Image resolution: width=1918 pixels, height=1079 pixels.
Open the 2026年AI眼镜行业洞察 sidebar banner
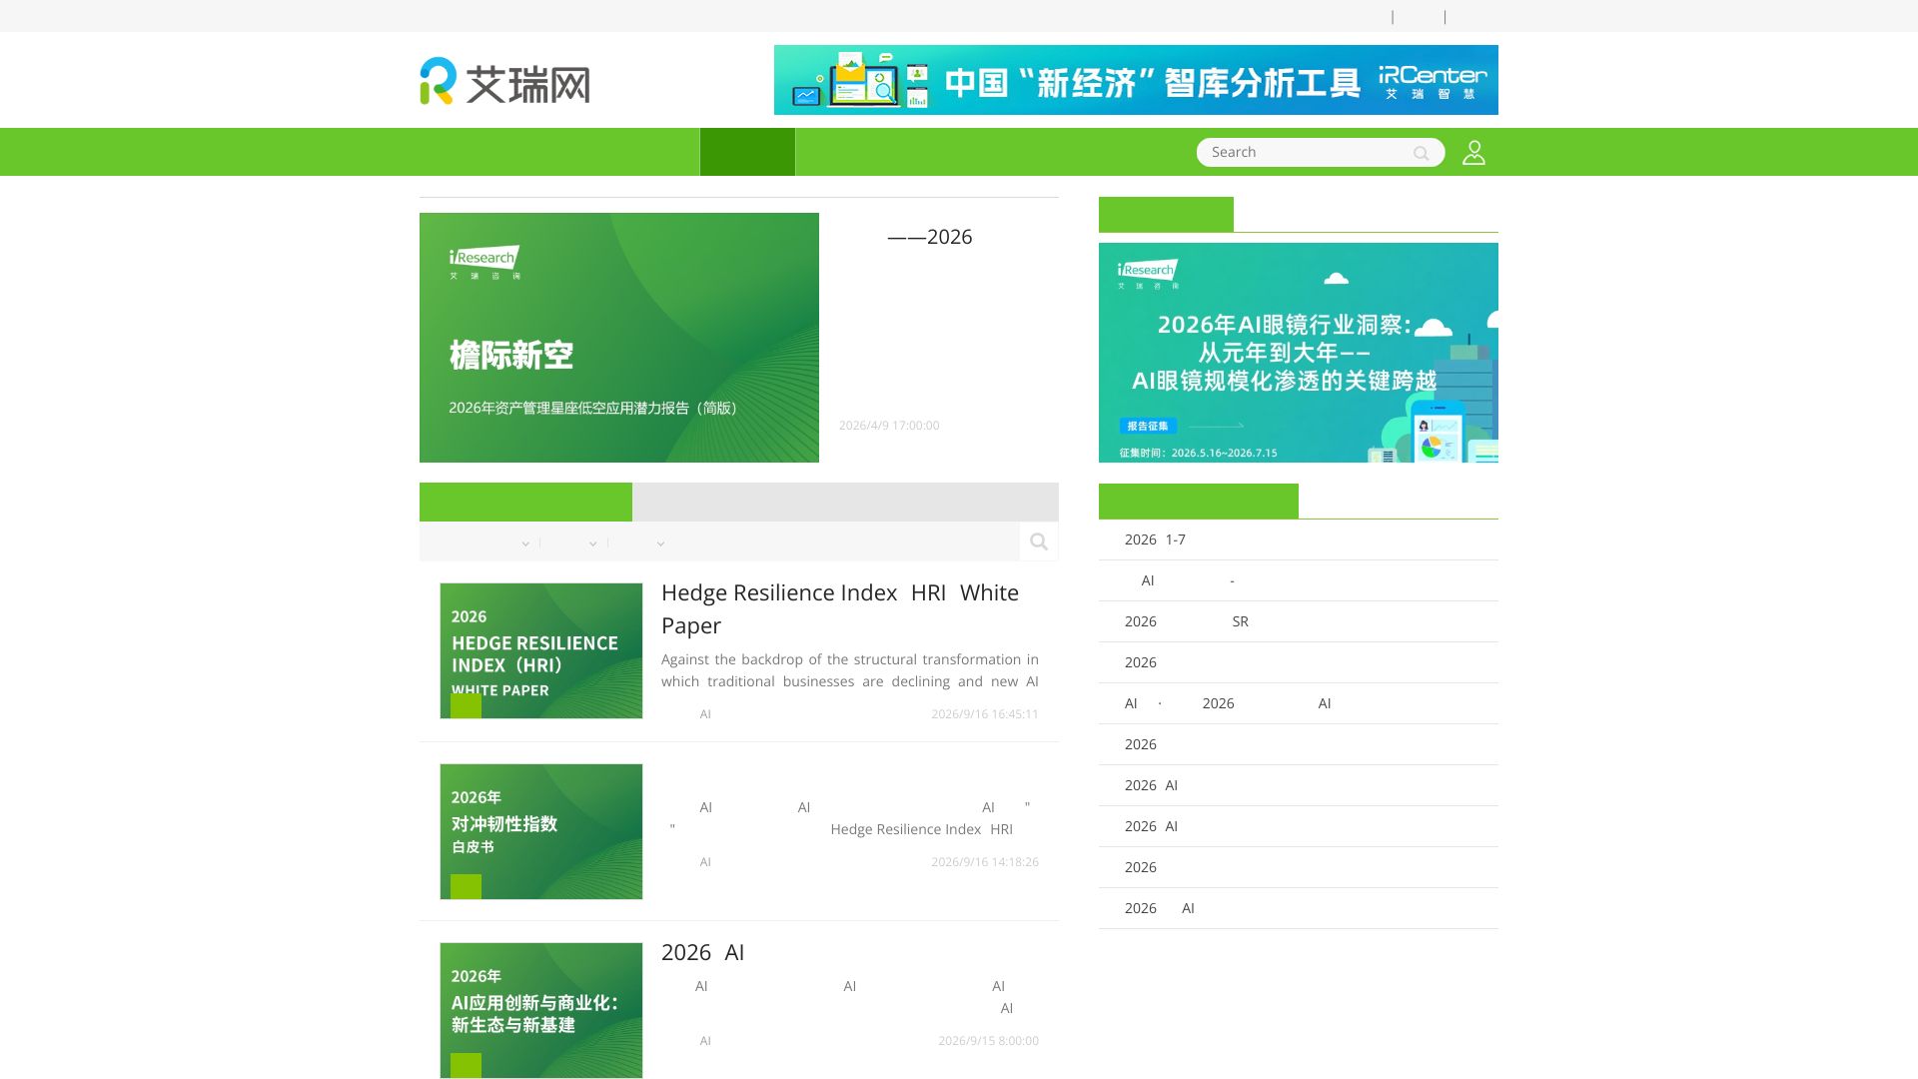1299,353
